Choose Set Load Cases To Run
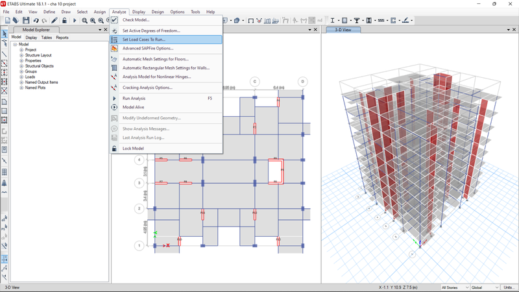This screenshot has width=519, height=292. pyautogui.click(x=166, y=40)
